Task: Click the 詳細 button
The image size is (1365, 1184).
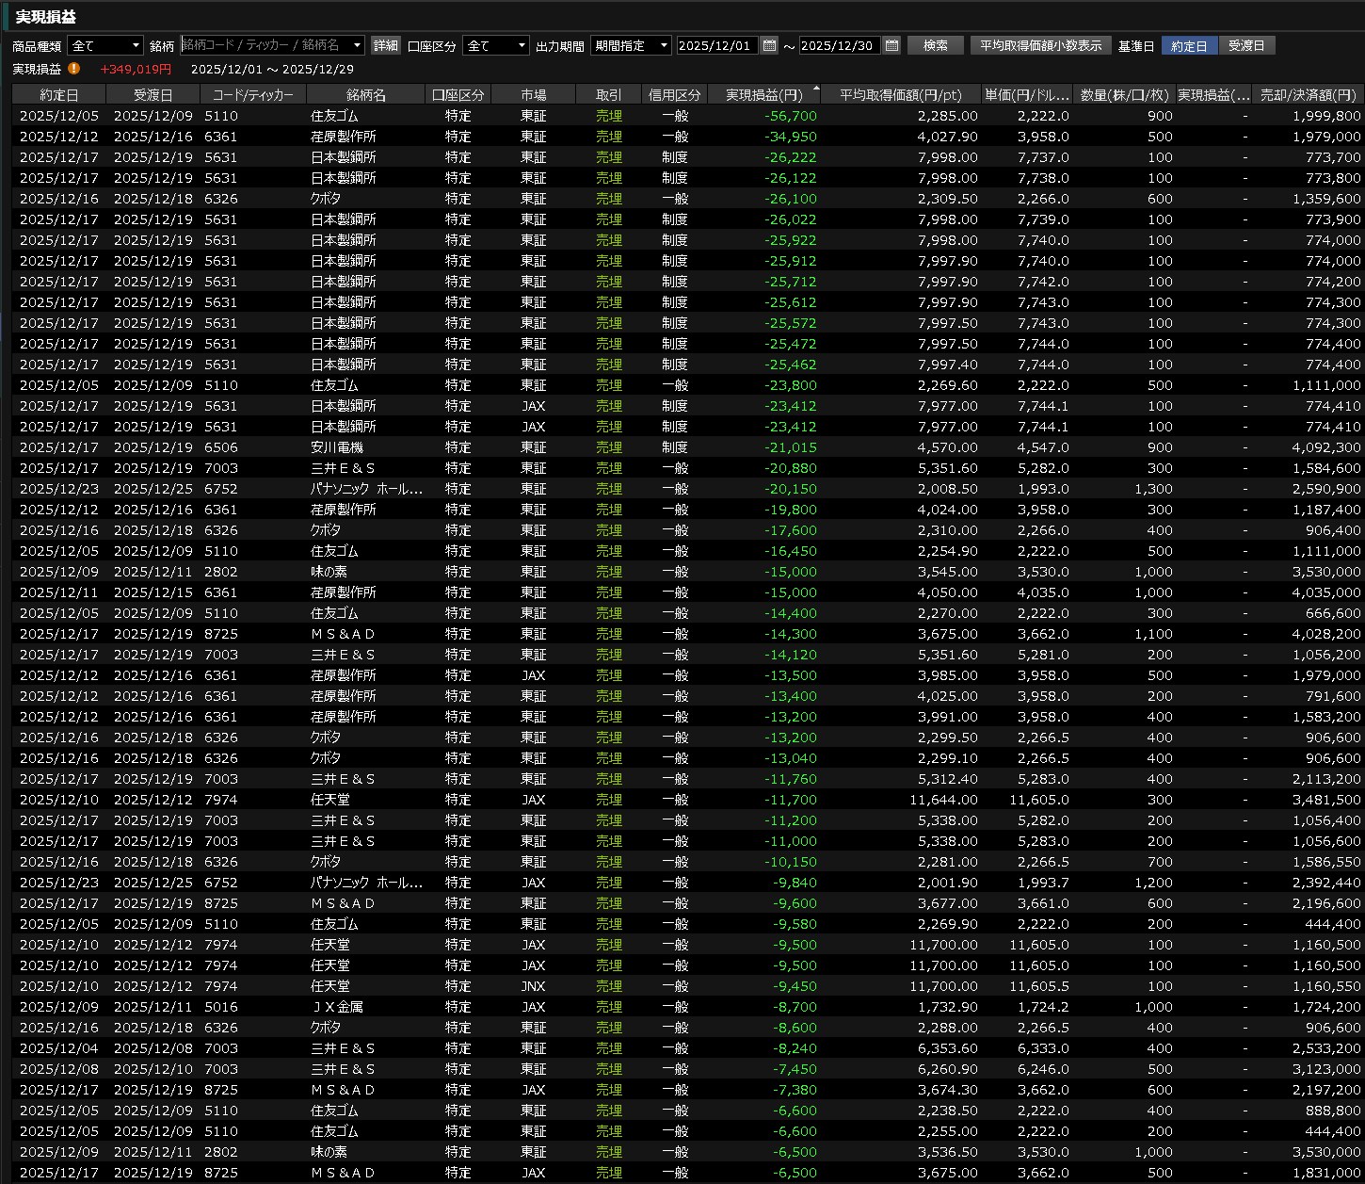Action: (386, 45)
